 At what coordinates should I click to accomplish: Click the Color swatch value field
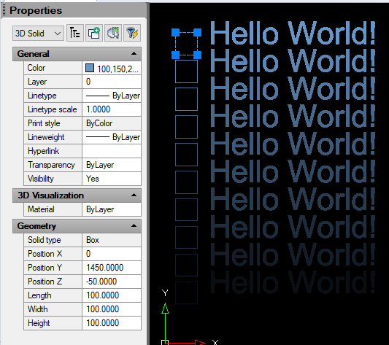[x=112, y=68]
